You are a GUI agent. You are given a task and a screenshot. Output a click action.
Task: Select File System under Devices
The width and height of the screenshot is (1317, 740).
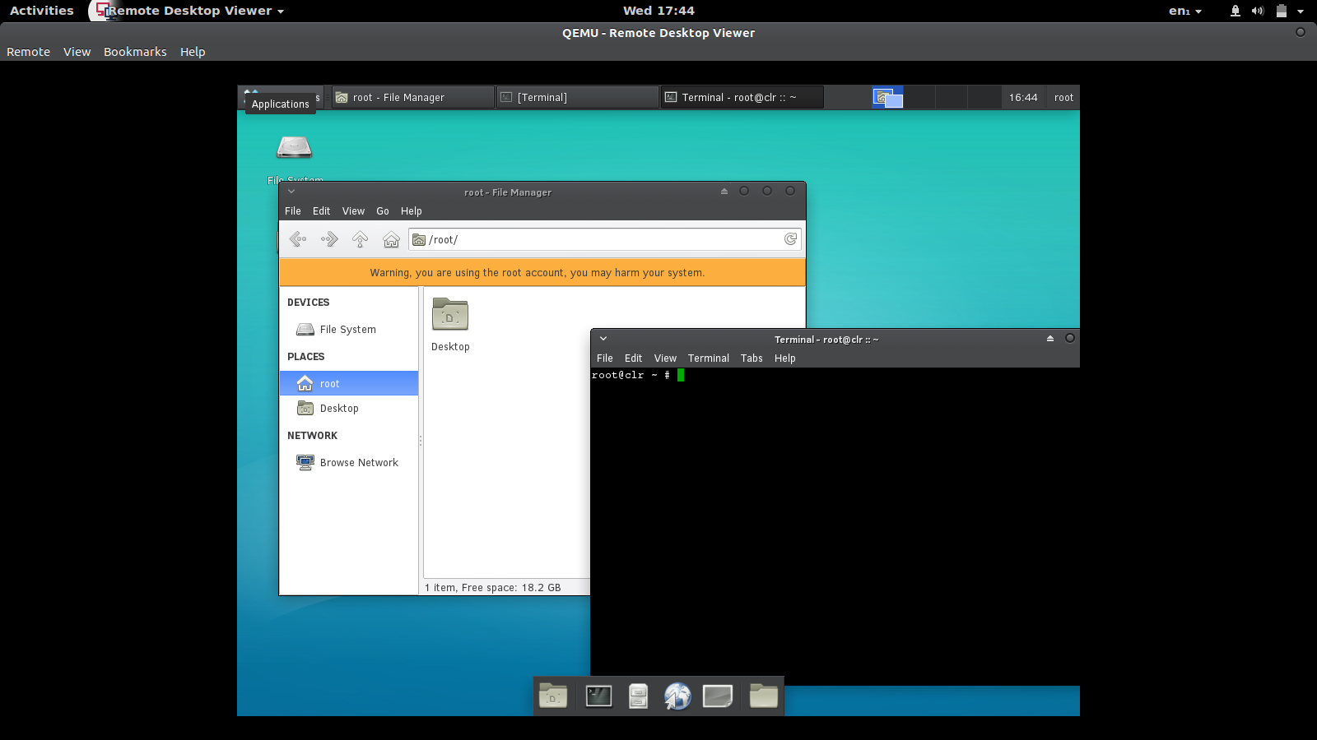[x=348, y=330]
